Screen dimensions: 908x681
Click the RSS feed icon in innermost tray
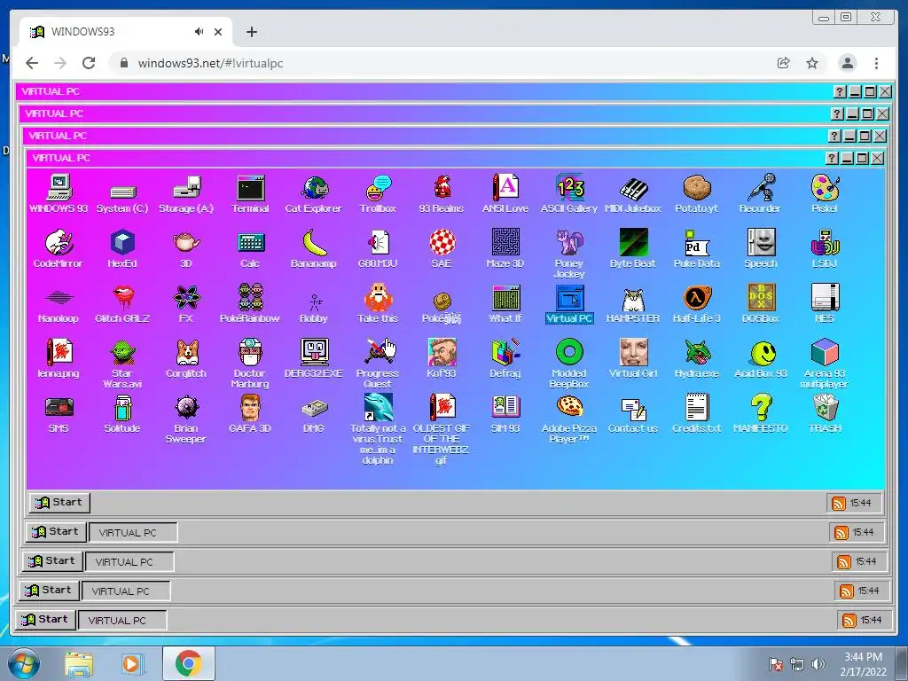click(x=839, y=504)
